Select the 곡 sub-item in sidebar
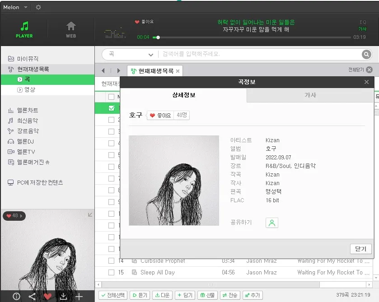The width and height of the screenshot is (379, 302). coord(47,79)
